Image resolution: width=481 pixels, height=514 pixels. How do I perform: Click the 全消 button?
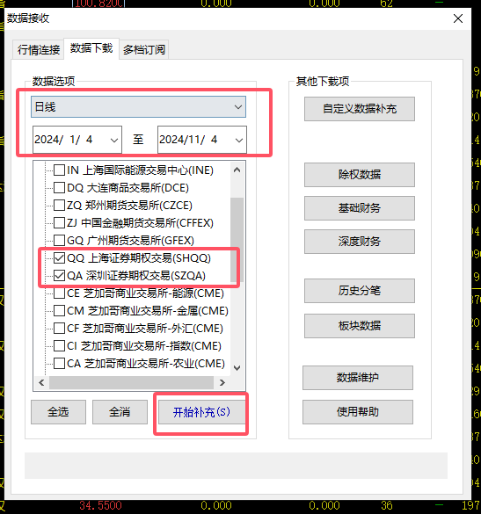pos(120,412)
